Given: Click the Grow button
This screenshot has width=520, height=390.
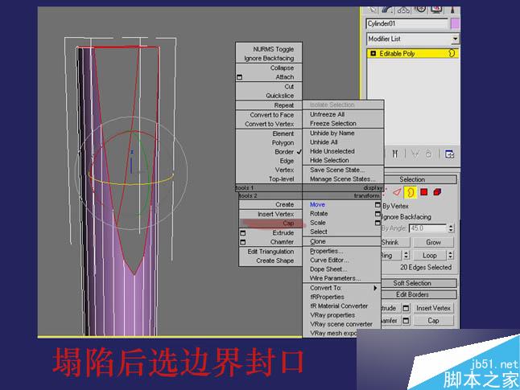Looking at the screenshot, I should pos(433,242).
